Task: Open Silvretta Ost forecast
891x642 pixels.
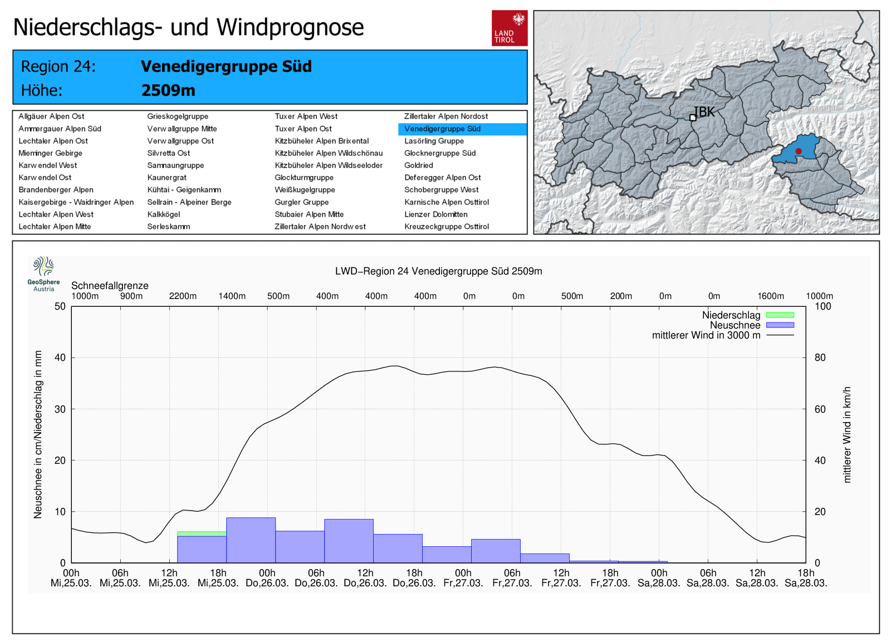Action: coord(168,153)
